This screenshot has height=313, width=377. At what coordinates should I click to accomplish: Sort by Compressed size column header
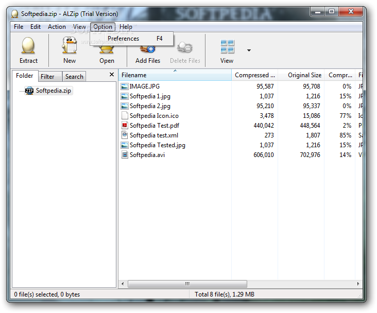pyautogui.click(x=254, y=75)
